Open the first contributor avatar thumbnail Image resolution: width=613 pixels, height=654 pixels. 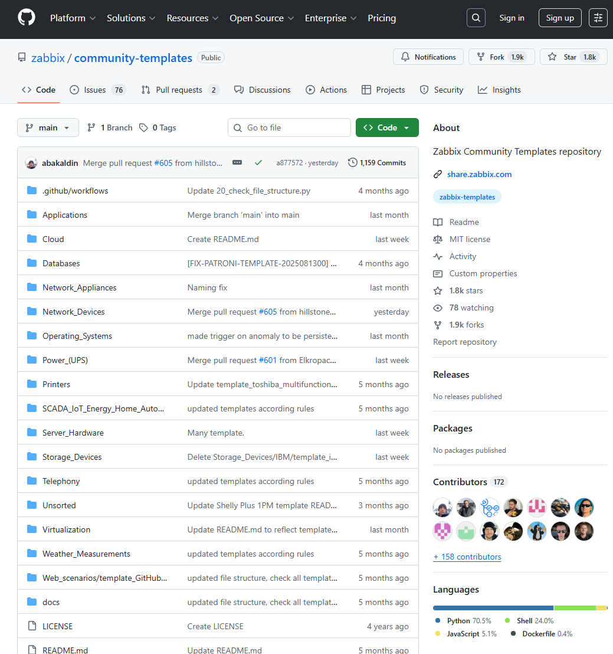442,507
